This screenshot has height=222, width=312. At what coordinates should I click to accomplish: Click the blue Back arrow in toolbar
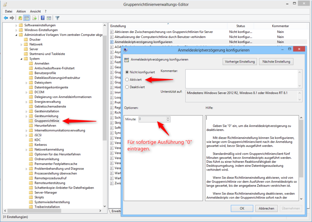click(x=6, y=18)
